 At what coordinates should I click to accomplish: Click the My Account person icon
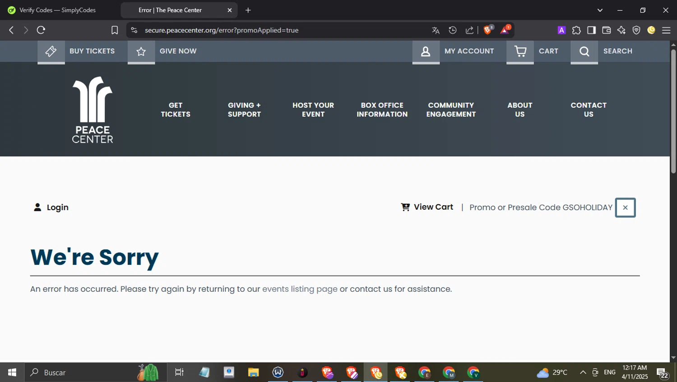click(x=426, y=51)
